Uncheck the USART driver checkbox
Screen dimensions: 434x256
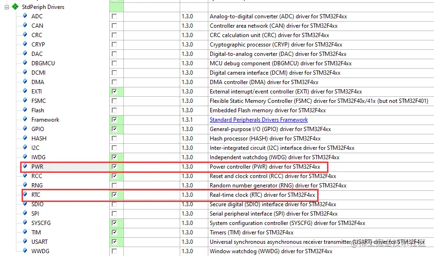tap(114, 242)
